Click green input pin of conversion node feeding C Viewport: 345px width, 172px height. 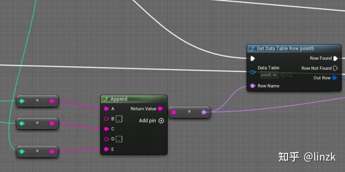tap(22, 124)
